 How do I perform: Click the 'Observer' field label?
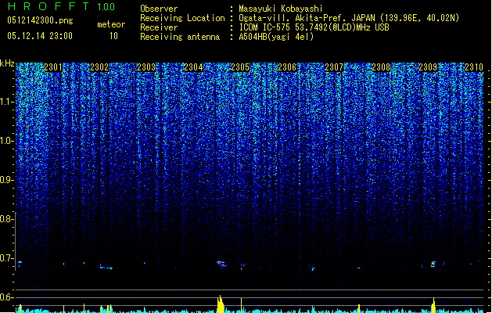(x=159, y=9)
